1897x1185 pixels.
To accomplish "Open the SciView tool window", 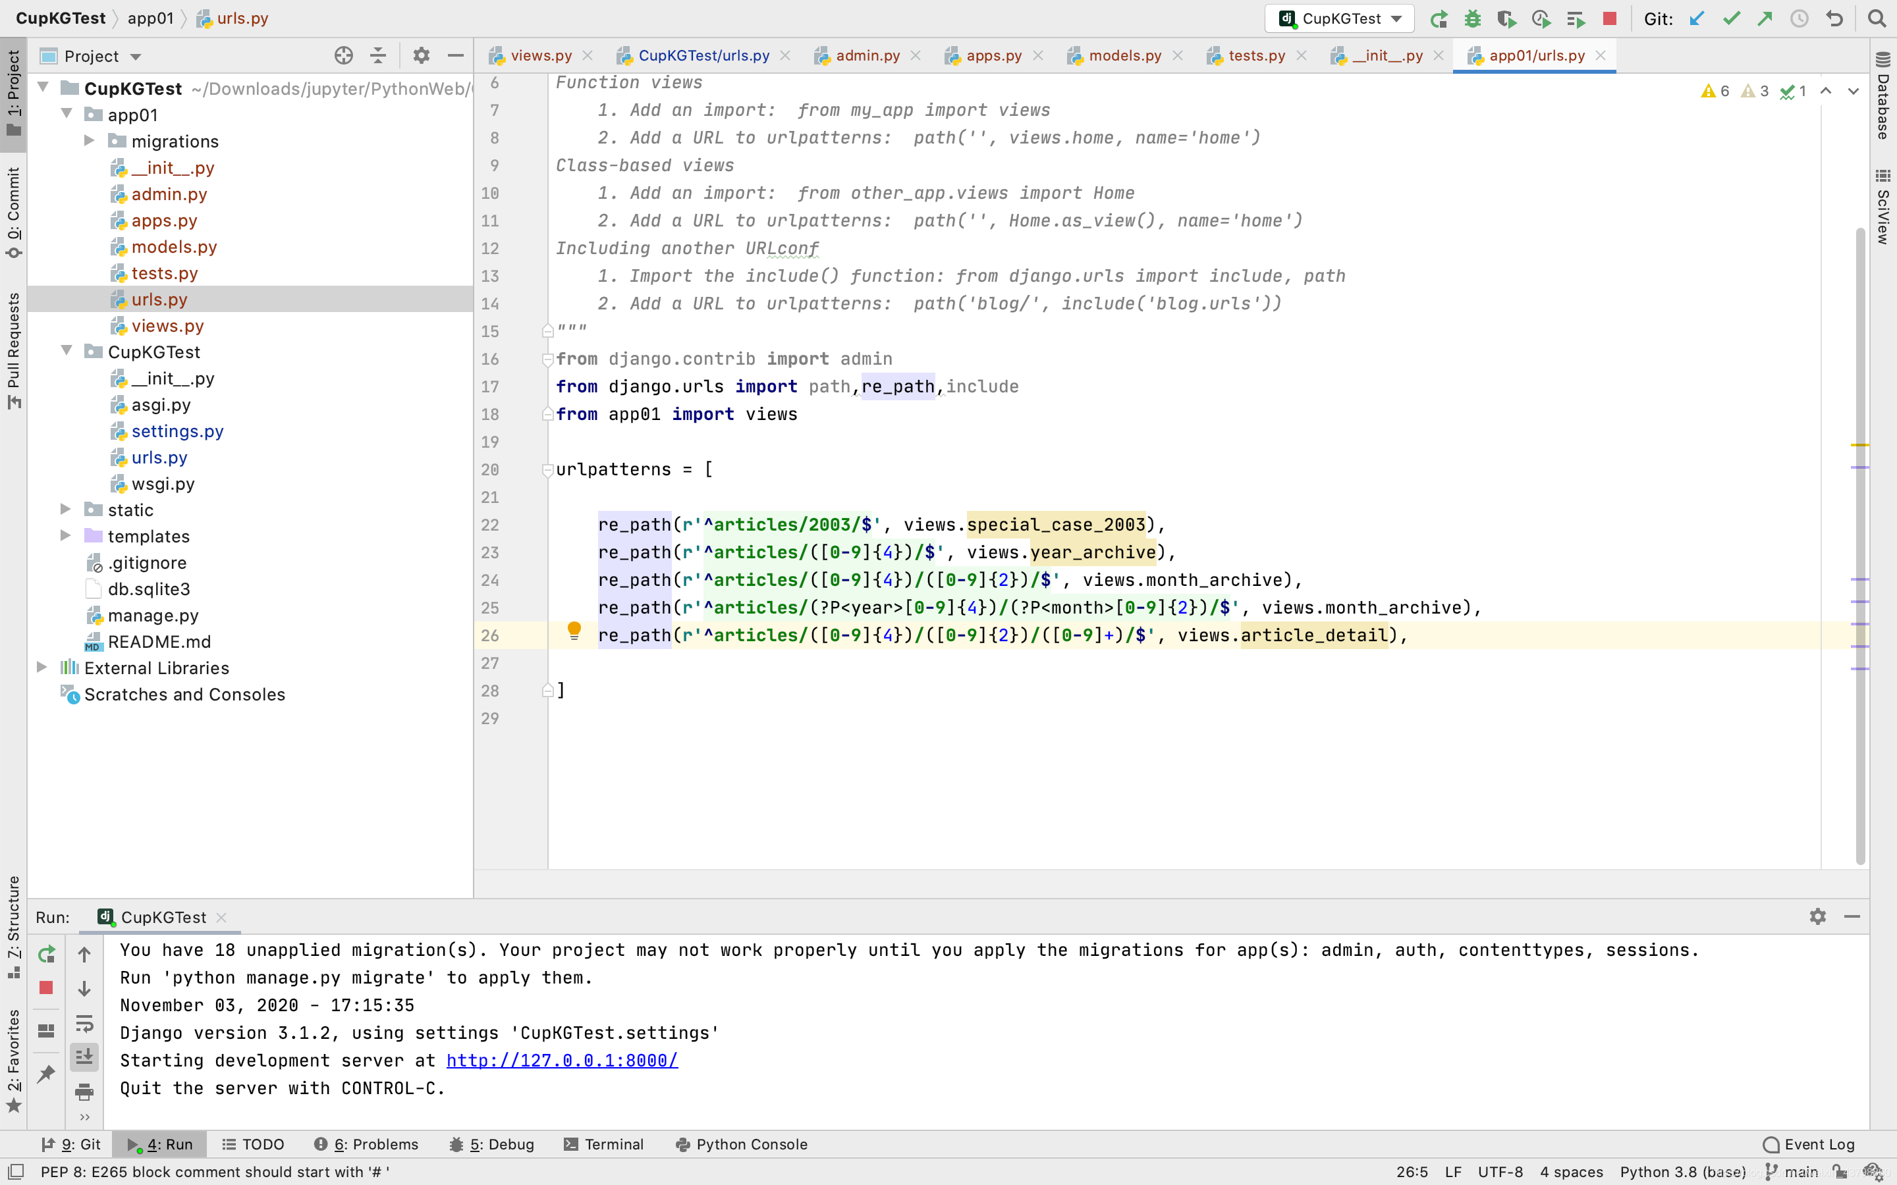I will click(x=1883, y=207).
